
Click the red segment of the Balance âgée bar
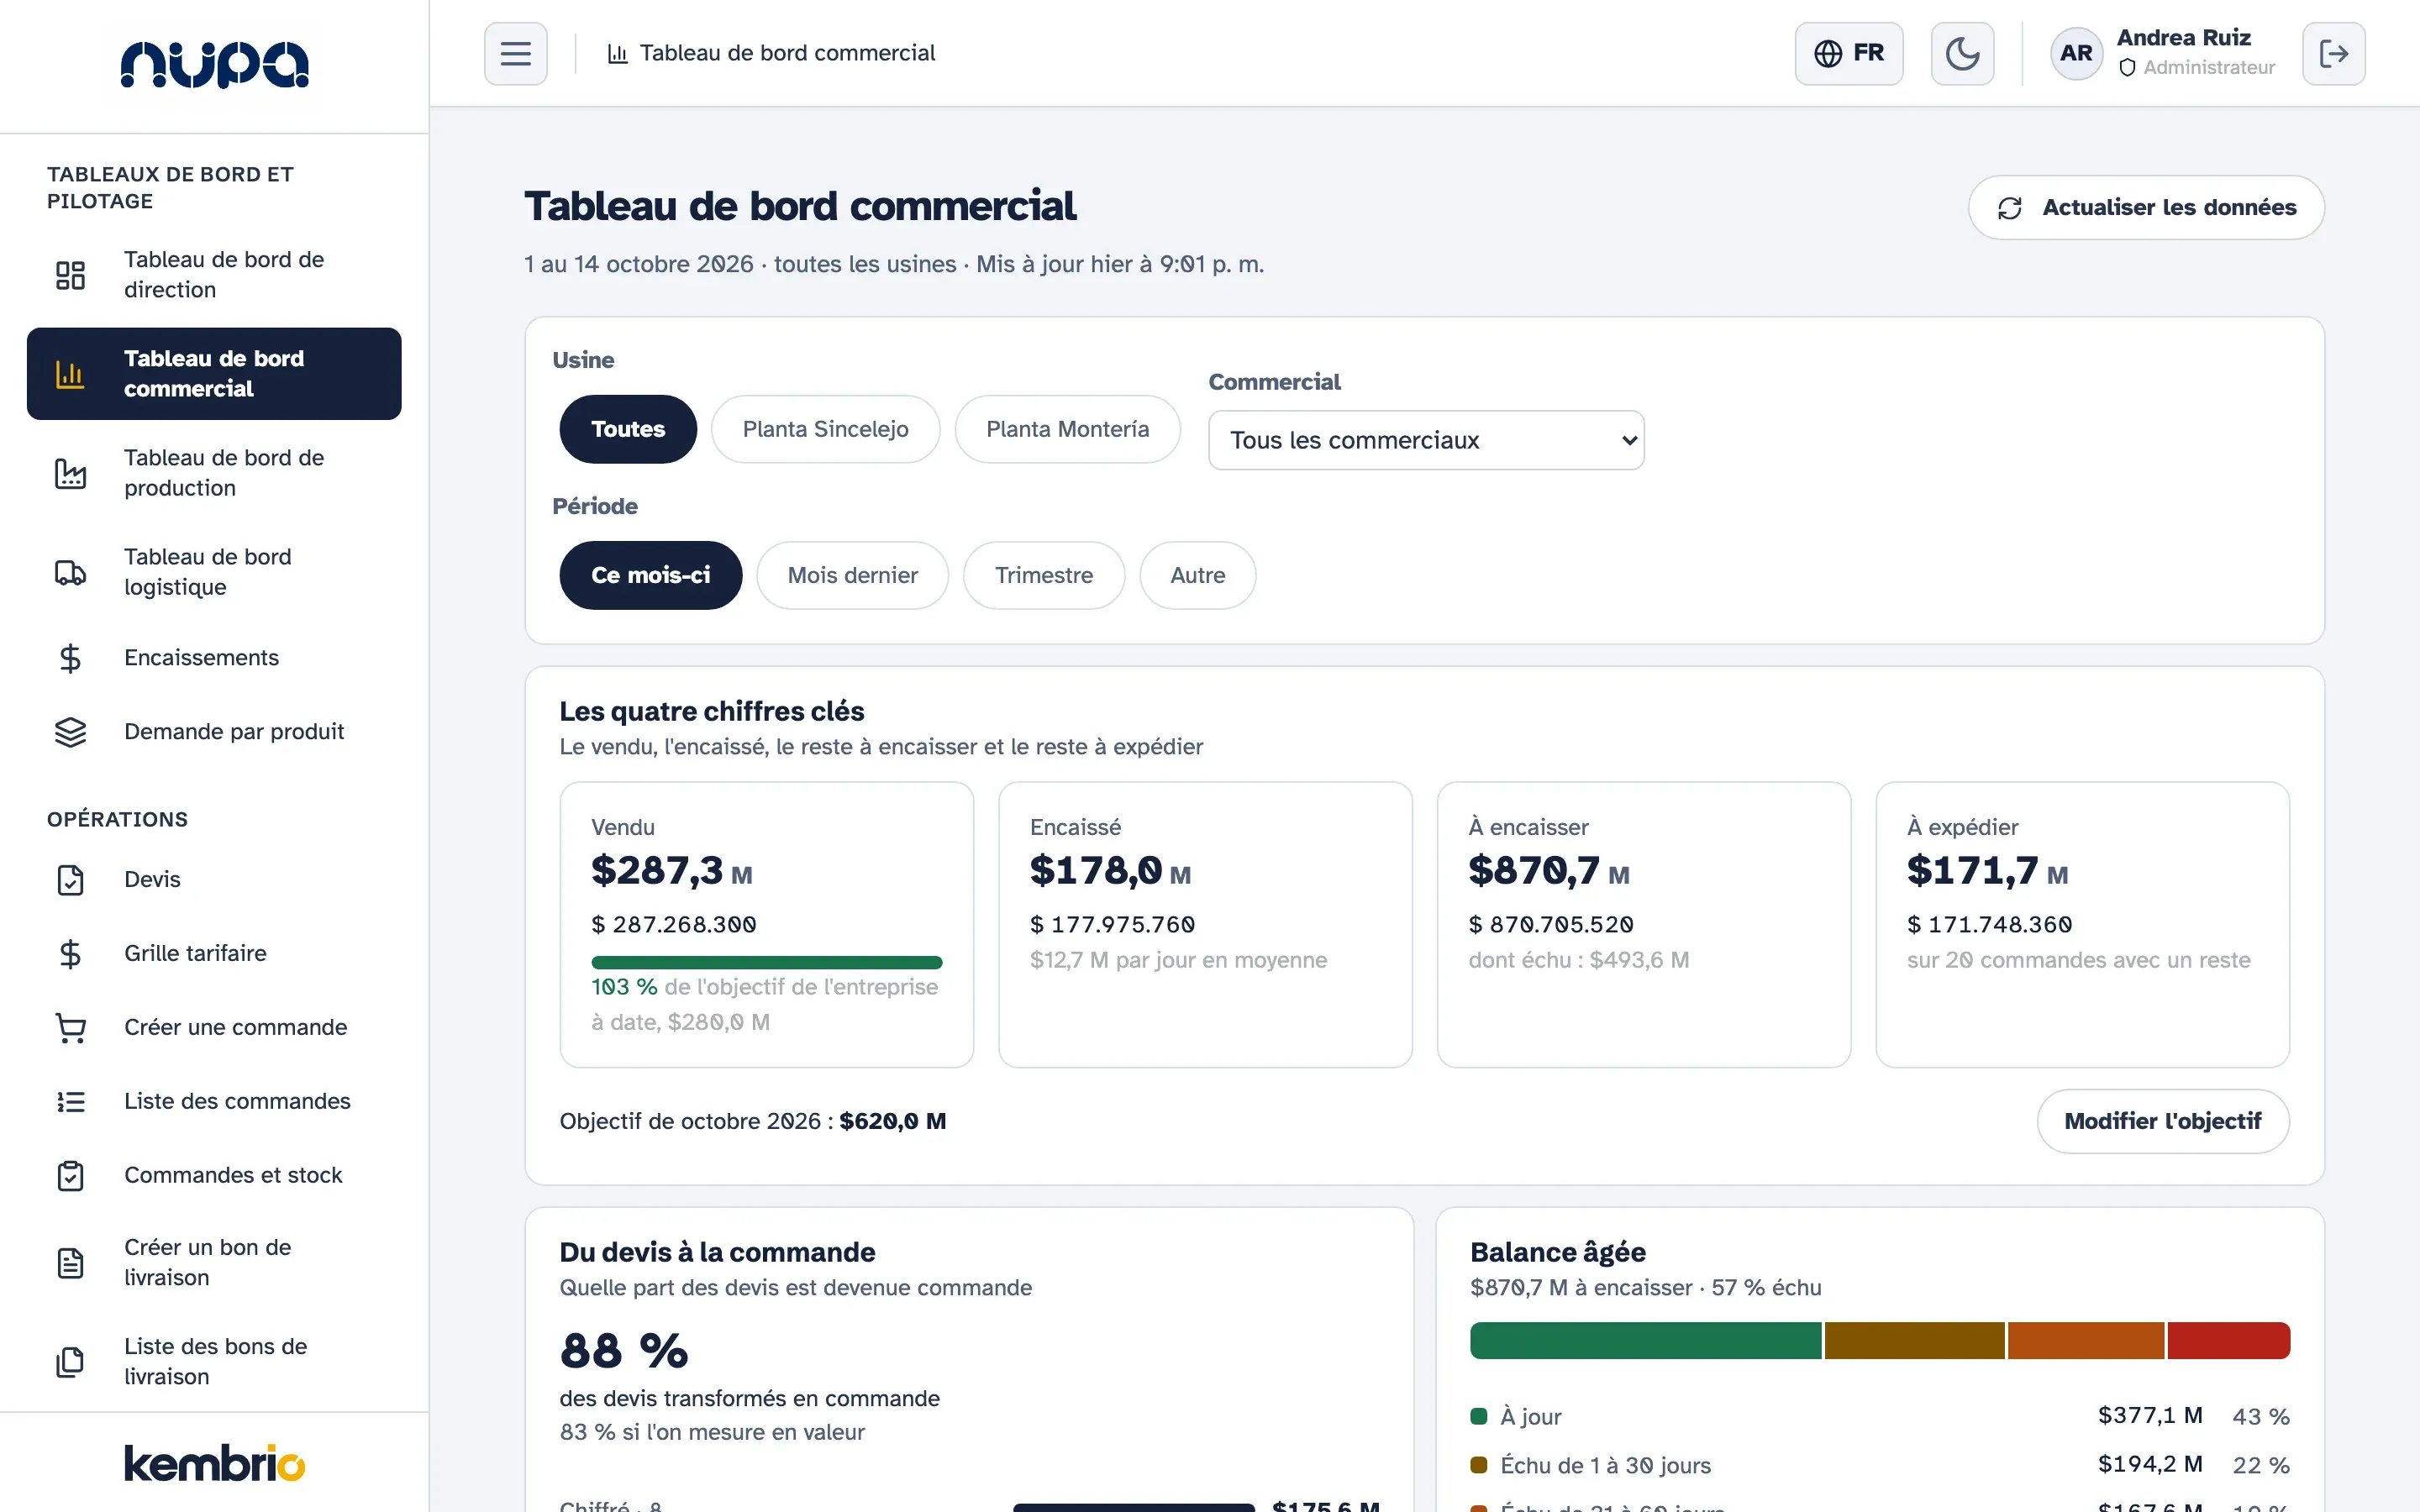[x=2228, y=1341]
